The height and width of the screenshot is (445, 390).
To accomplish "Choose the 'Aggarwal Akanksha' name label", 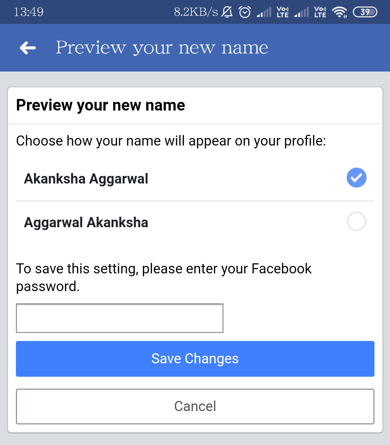I will coord(86,222).
